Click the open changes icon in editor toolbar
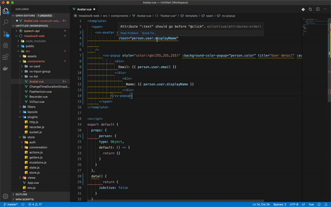Viewport: 331px width, 207px height. tap(310, 9)
